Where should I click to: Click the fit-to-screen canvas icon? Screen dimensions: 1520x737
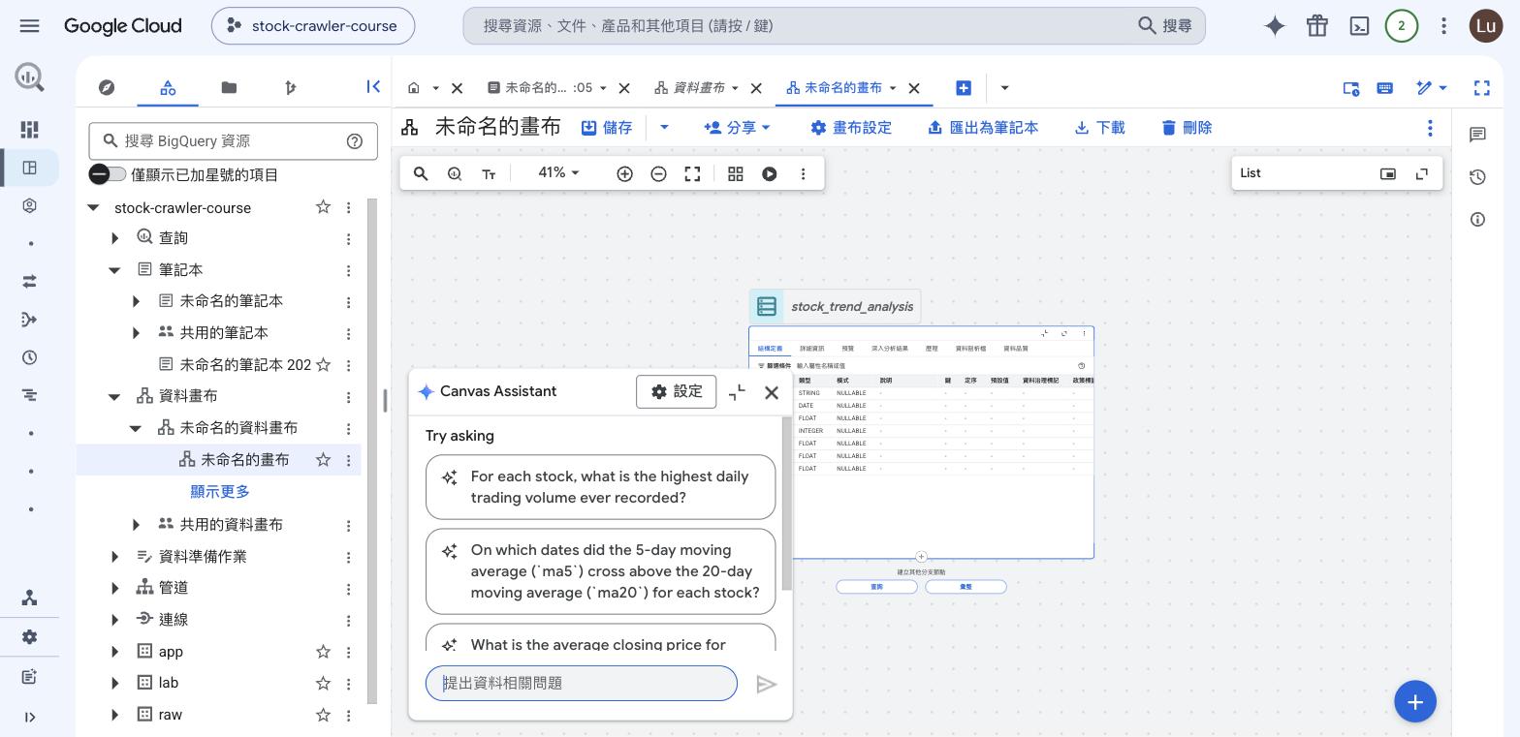(692, 173)
